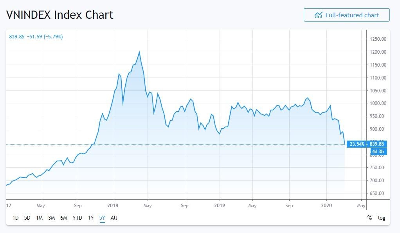Click the chart icon in Full-featured button
Viewport: 400px width, 233px height.
[x=319, y=15]
